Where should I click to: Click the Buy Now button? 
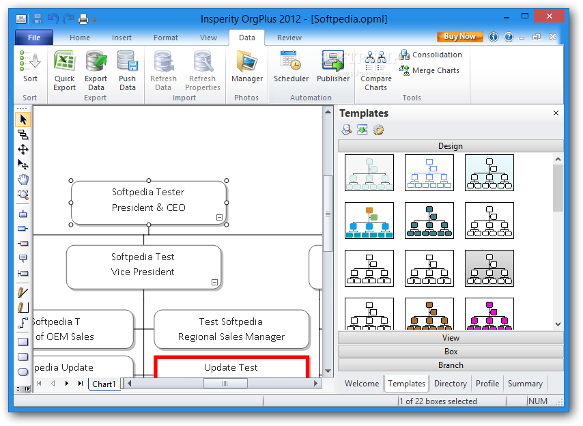tap(460, 36)
